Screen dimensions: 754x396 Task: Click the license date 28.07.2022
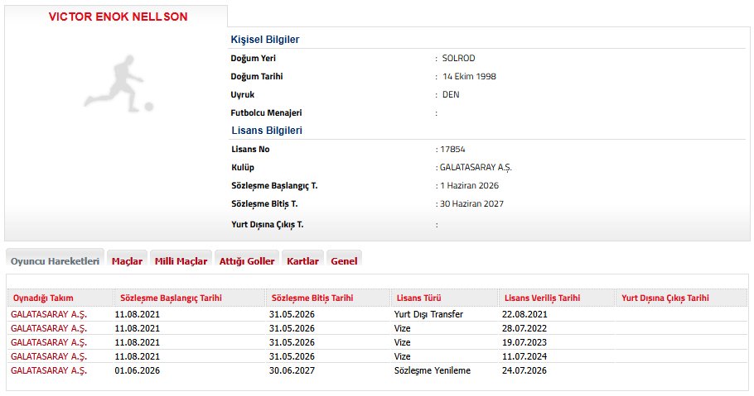524,328
